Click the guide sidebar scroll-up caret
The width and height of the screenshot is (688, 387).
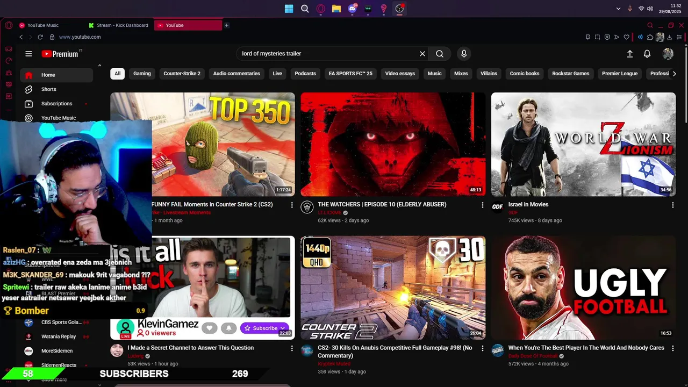99,66
